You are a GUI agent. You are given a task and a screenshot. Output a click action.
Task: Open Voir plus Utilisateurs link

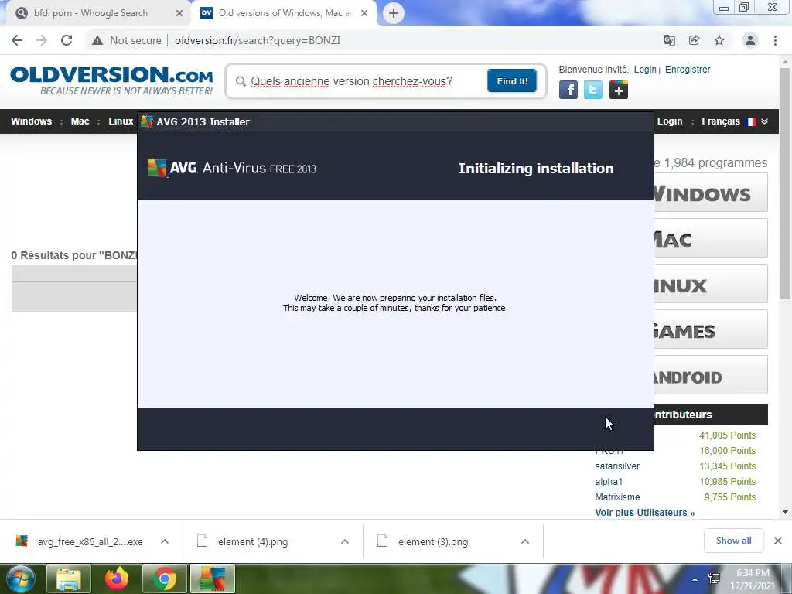[645, 512]
